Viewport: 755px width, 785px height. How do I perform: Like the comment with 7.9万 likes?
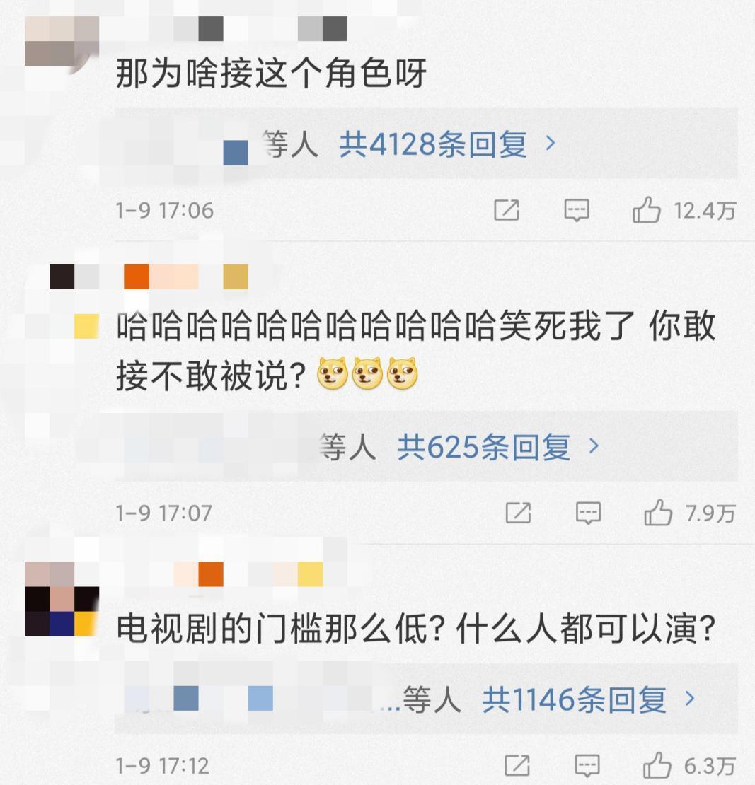coord(658,513)
